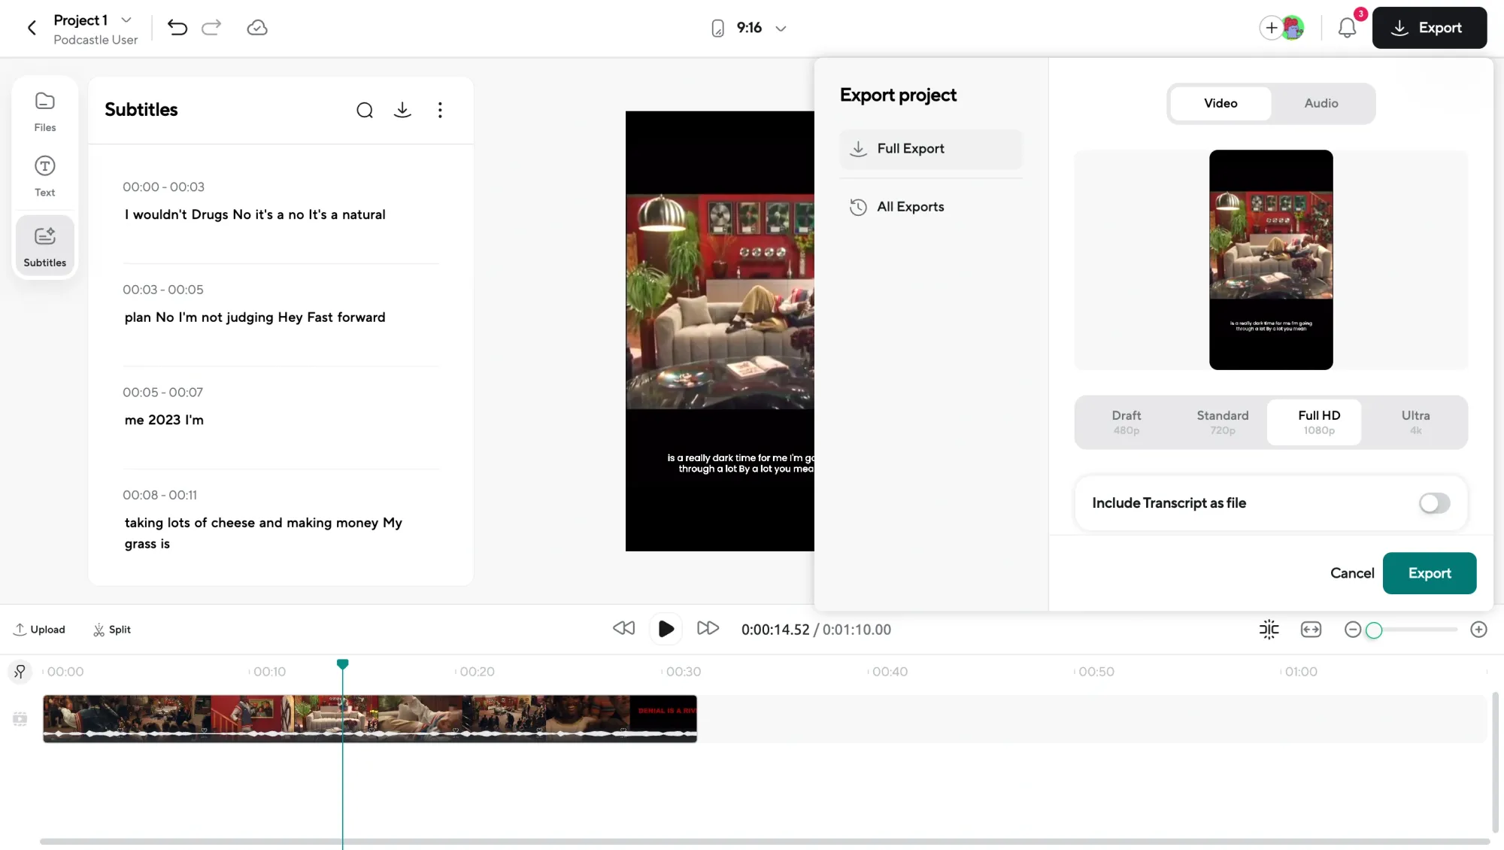Click the undo icon in toolbar
This screenshot has height=850, width=1504.
click(177, 28)
